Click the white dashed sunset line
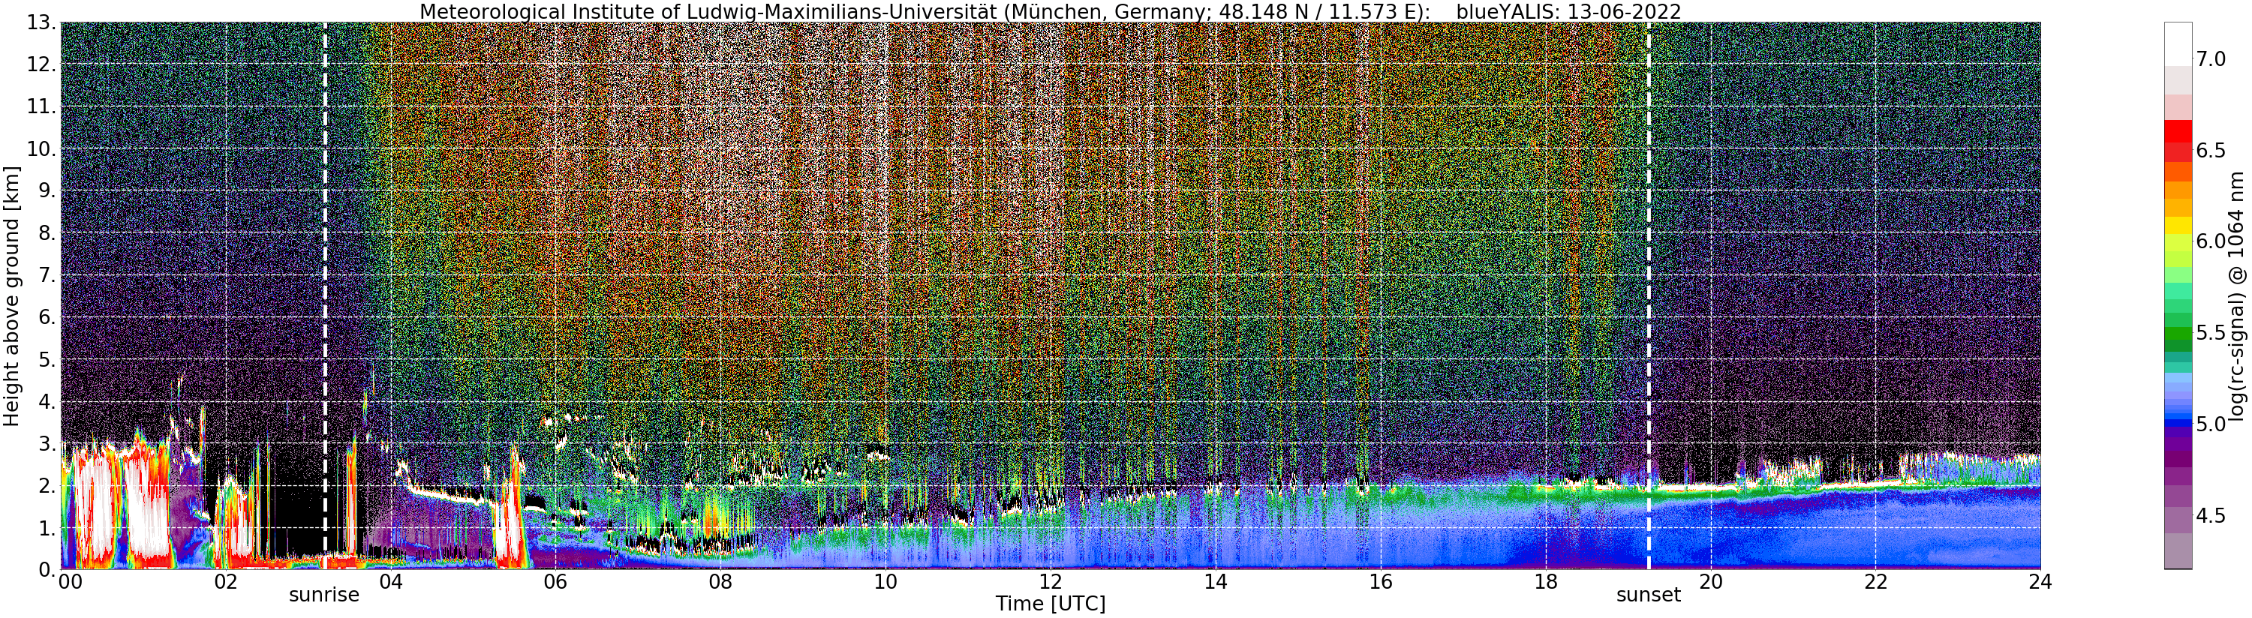 click(x=1649, y=295)
